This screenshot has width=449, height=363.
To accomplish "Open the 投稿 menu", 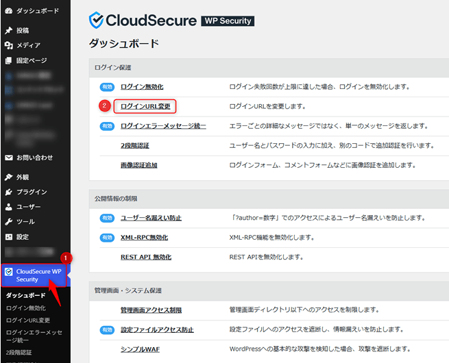I will click(x=23, y=30).
